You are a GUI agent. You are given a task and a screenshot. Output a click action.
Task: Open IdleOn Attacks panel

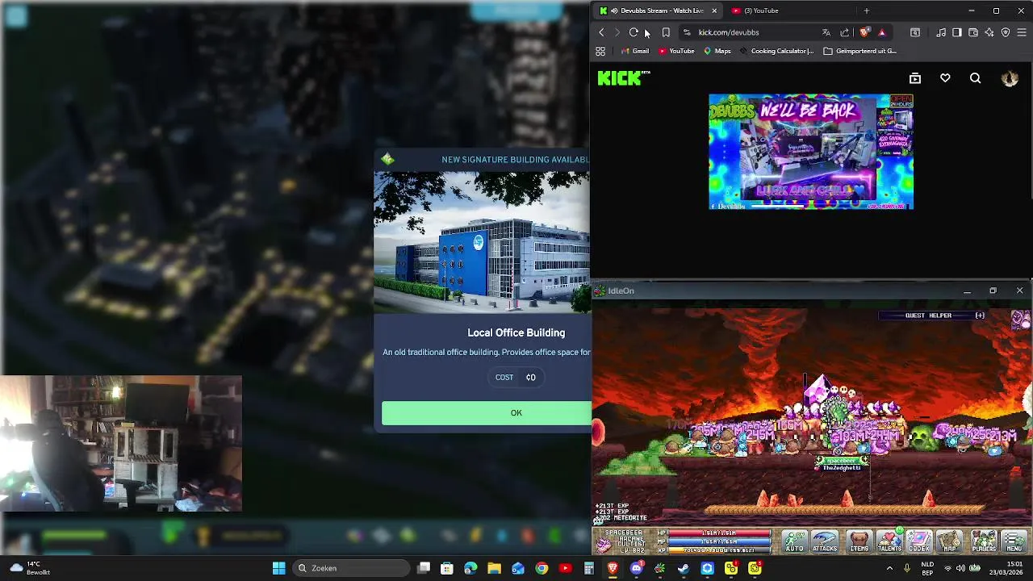[825, 541]
